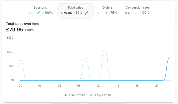Click the -69% text in Total sales card
The width and height of the screenshot is (178, 104).
coord(78,13)
